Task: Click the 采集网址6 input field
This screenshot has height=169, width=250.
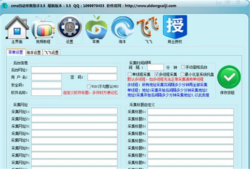Action: [74, 148]
